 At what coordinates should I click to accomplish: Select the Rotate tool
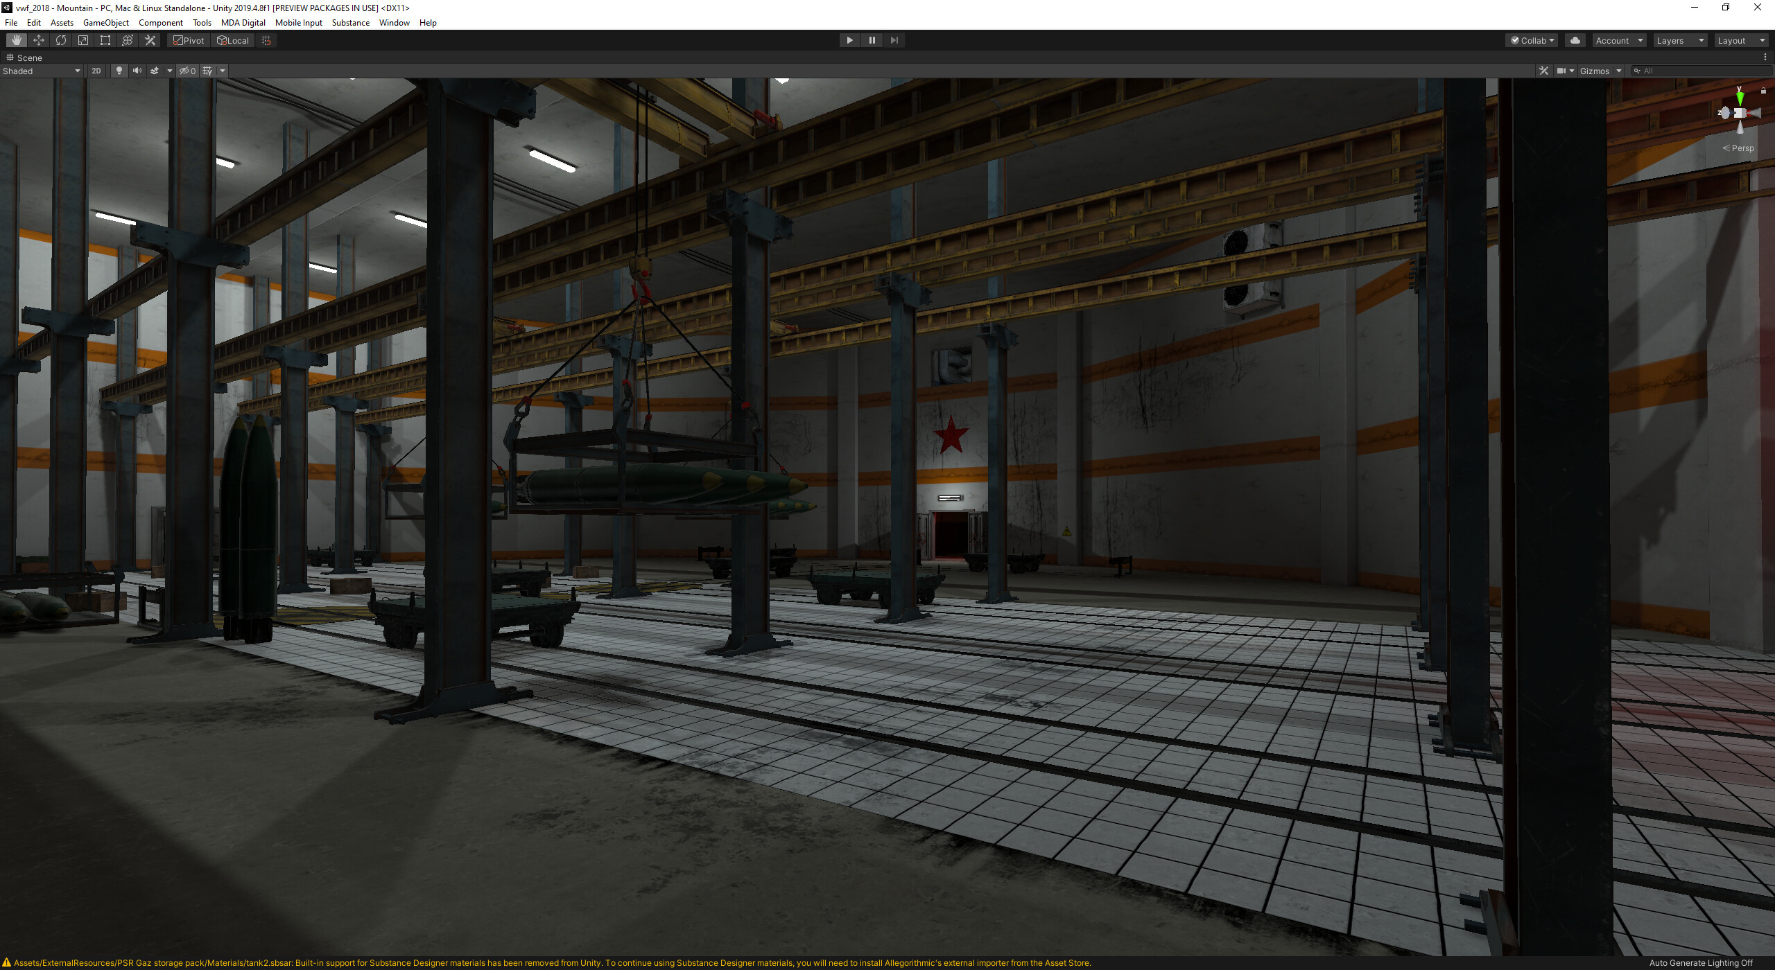[61, 40]
